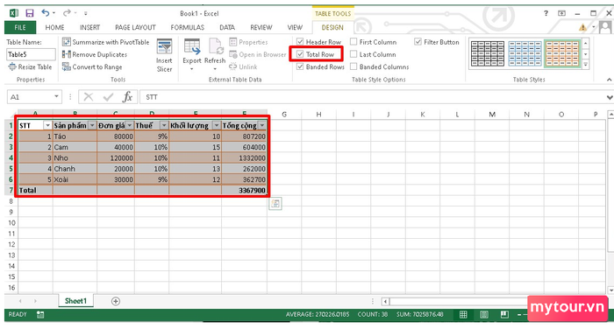Click Open in Browser

click(258, 54)
